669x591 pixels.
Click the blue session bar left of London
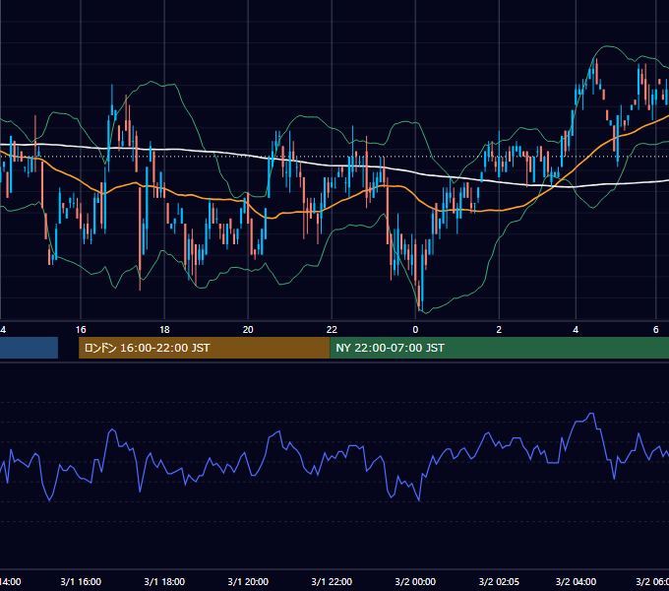click(x=29, y=348)
